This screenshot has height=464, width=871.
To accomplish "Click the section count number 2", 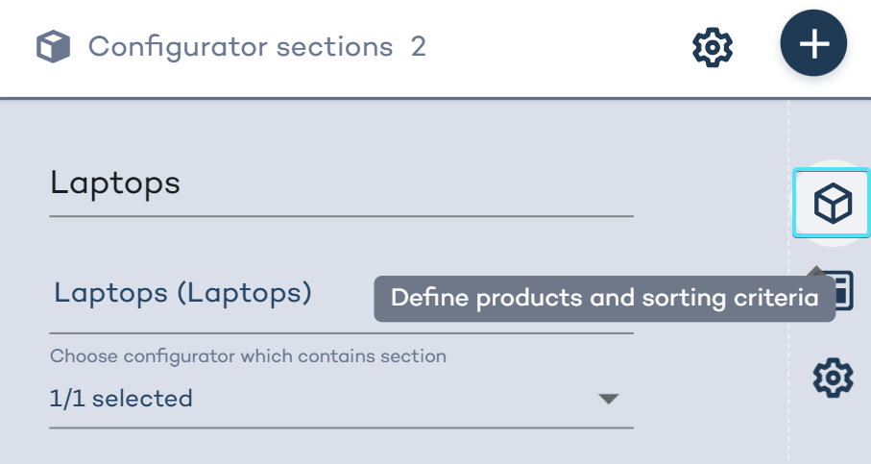I will click(x=419, y=46).
